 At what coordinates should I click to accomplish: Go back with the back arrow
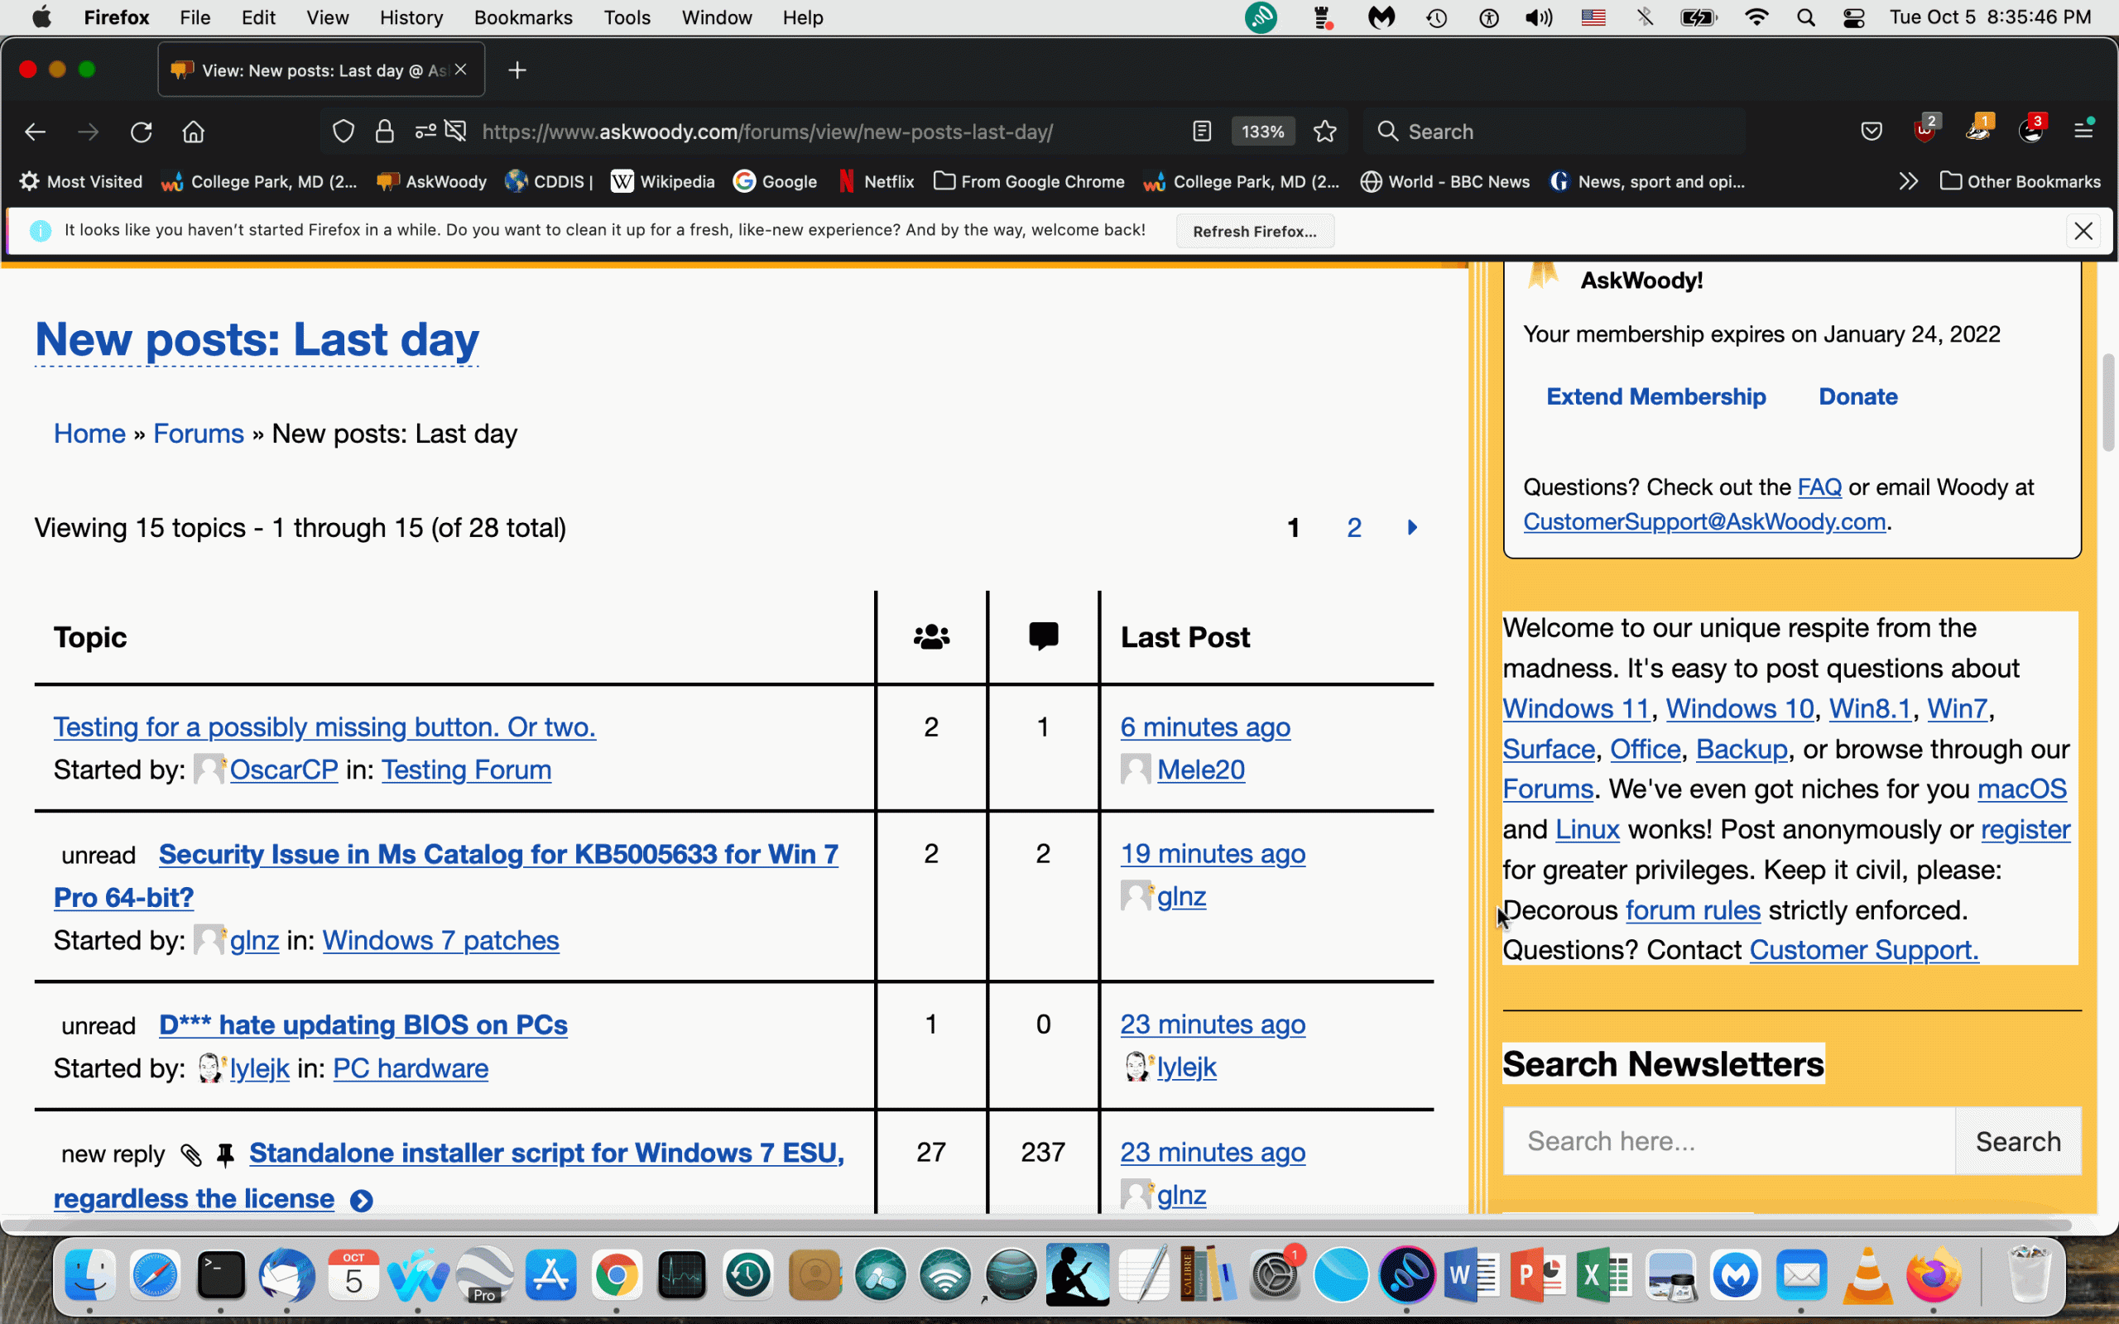pyautogui.click(x=35, y=132)
